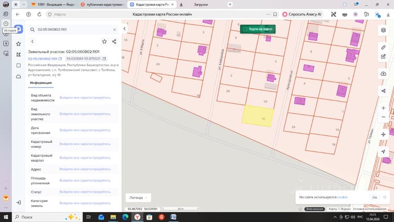This screenshot has width=394, height=222.
Task: Switch to the Информация tab
Action: click(x=40, y=83)
